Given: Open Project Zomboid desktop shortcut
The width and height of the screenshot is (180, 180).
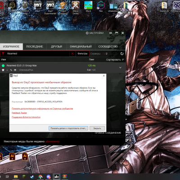Looking at the screenshot, I should coord(63,8).
